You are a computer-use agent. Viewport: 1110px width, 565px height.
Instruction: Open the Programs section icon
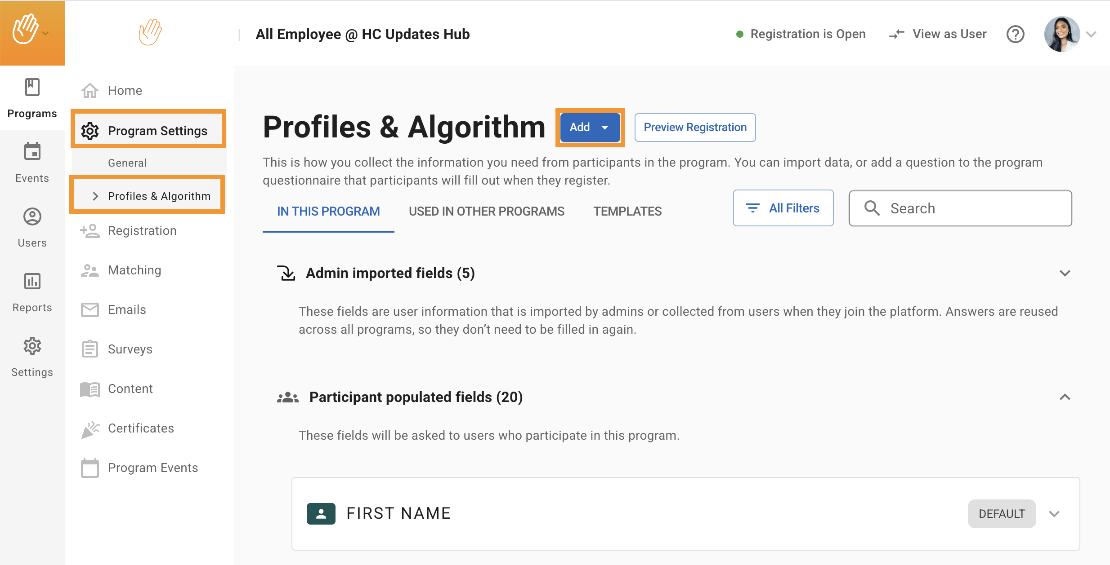pyautogui.click(x=32, y=87)
